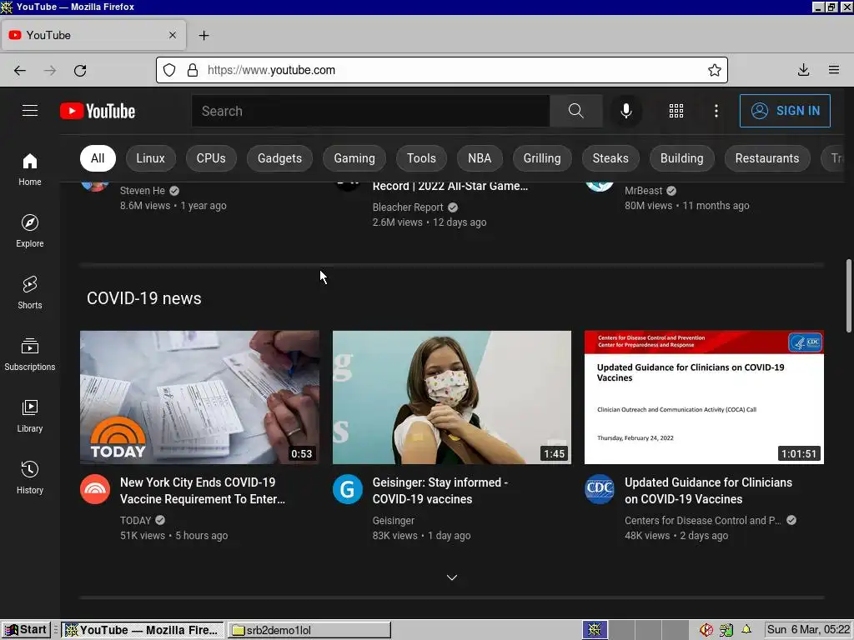Image resolution: width=854 pixels, height=640 pixels.
Task: Click the YouTube logo
Action: [x=98, y=111]
